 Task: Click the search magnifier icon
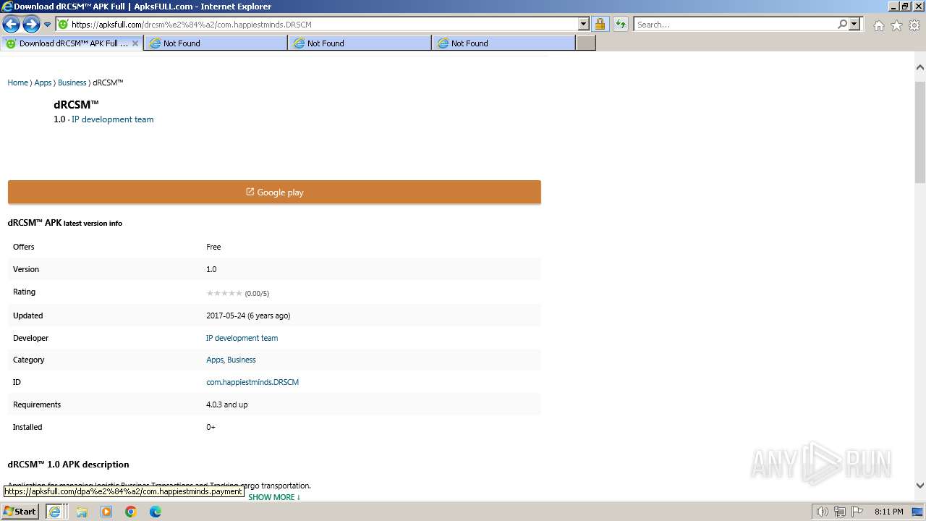pyautogui.click(x=842, y=25)
